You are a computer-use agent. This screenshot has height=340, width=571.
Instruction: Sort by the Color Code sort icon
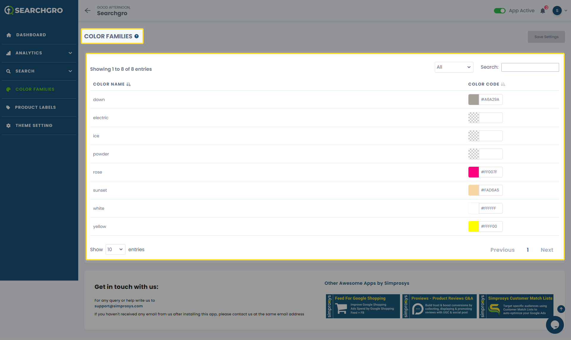(503, 84)
